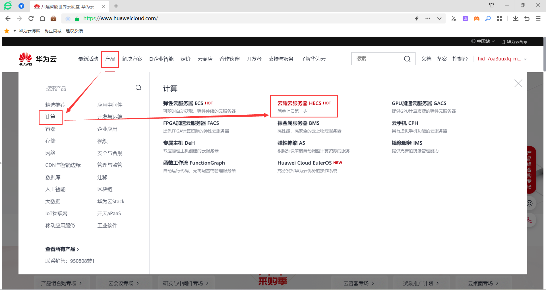Close the product menu panel
Viewport: 546px width, 290px height.
click(518, 83)
